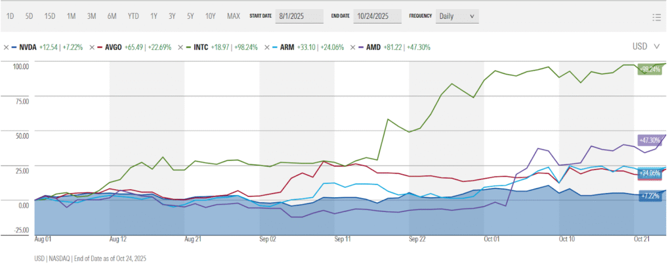Screen dimensions: 672x271
Task: Select the YTD time range
Action: [133, 16]
